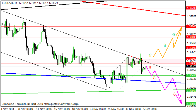Click the 25 Nov 16:00 time label
The image size is (196, 111).
pos(116,109)
